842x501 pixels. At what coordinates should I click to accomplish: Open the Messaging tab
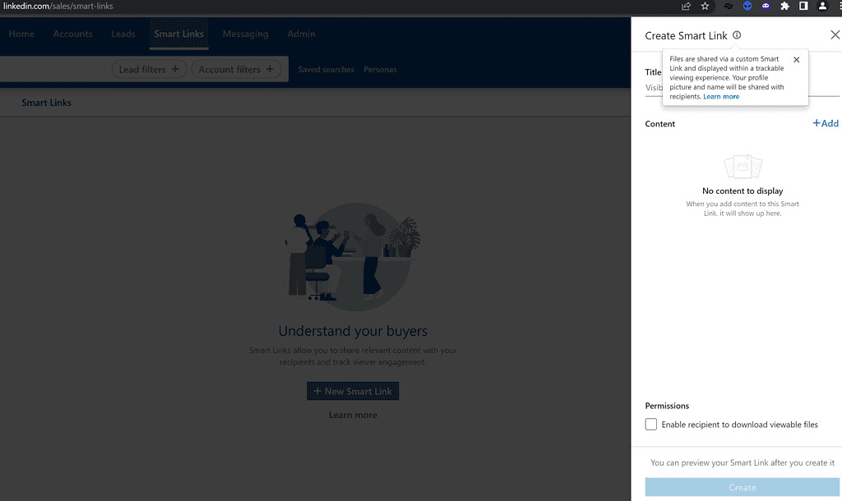pyautogui.click(x=245, y=34)
